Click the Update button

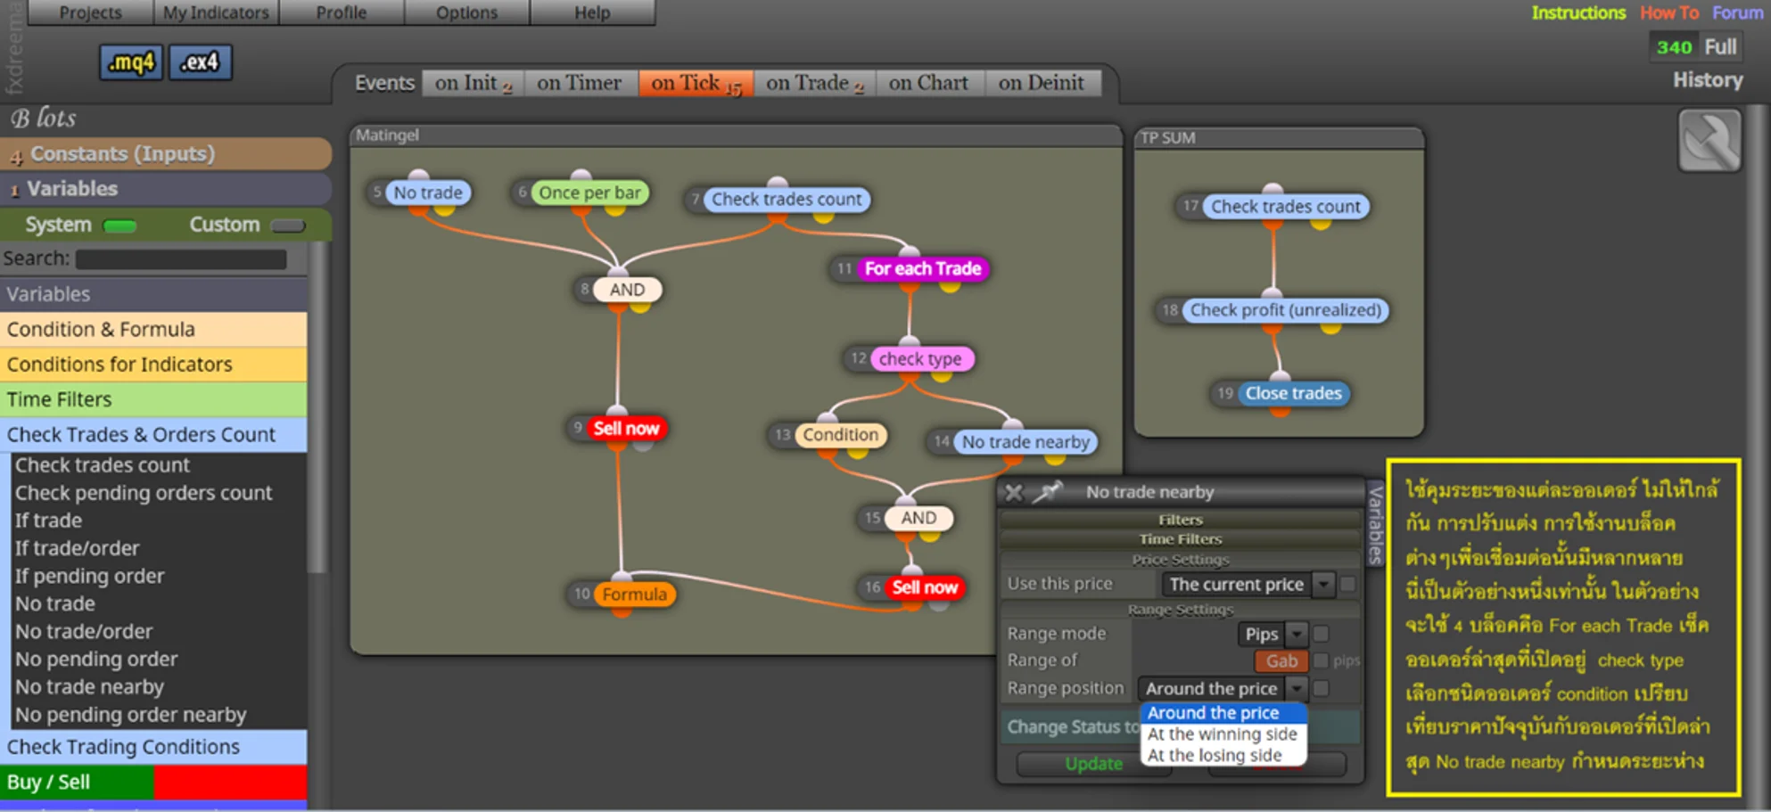(1093, 764)
